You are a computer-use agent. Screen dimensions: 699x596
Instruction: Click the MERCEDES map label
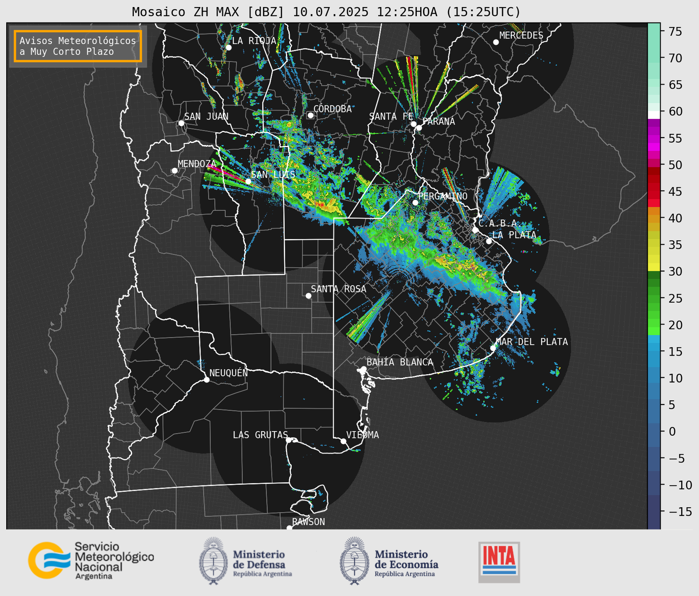(521, 35)
